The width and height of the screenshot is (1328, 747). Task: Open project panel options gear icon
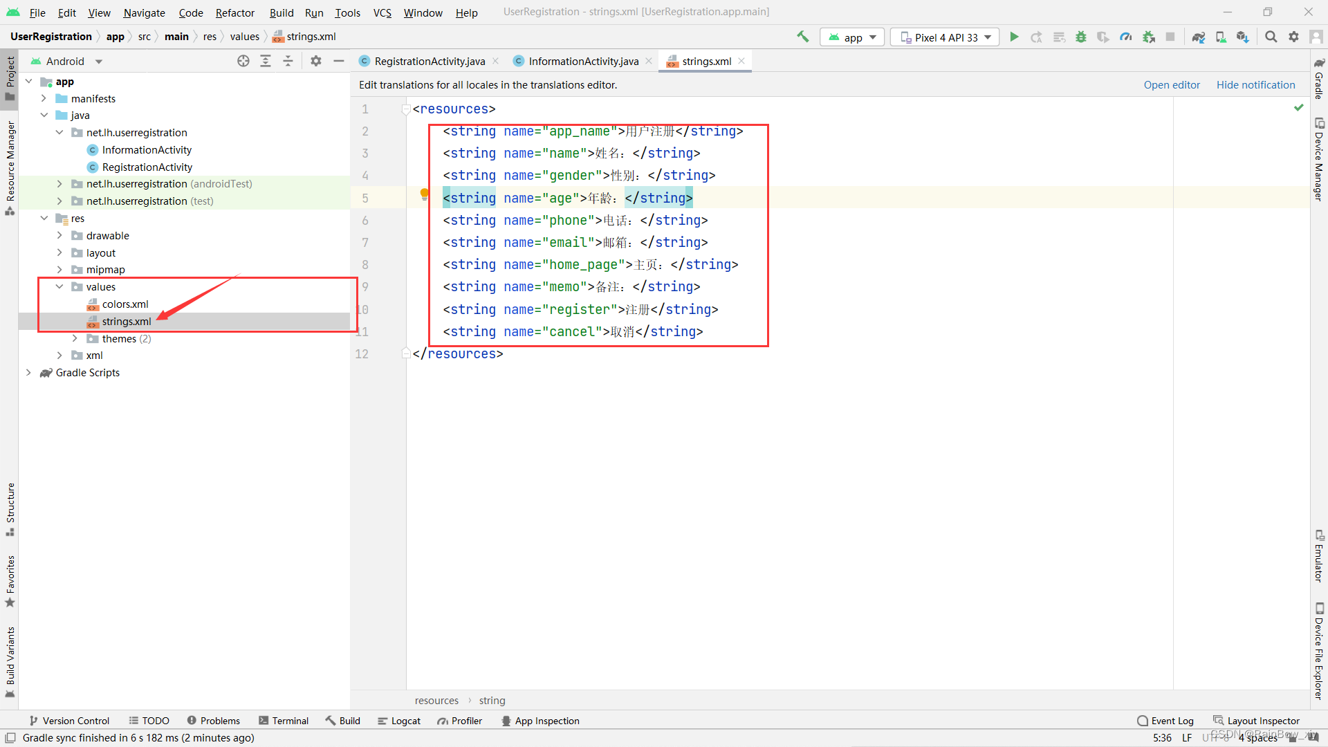(316, 62)
